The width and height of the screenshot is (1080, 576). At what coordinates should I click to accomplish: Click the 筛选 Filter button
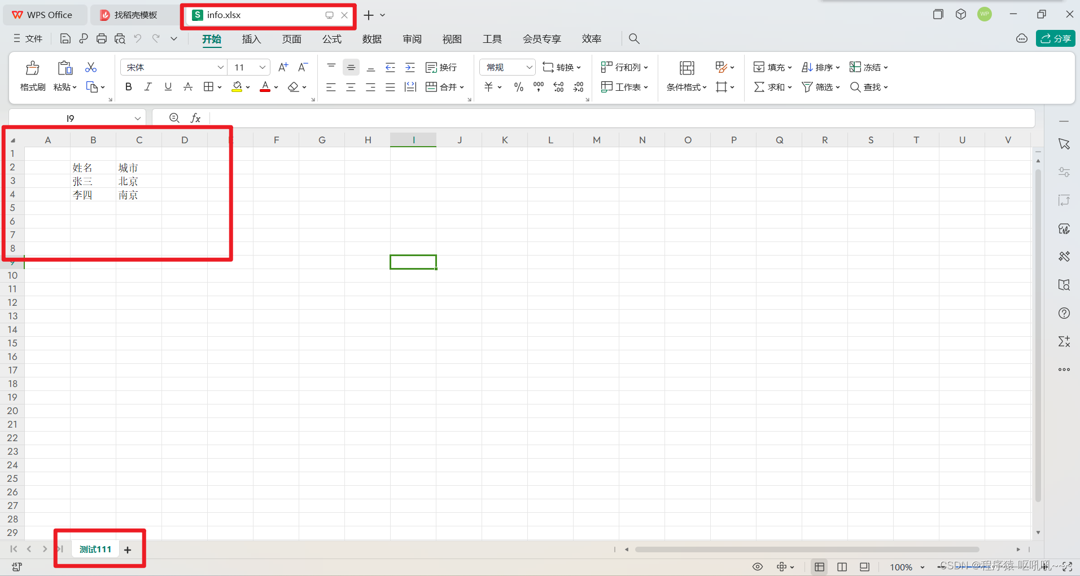pos(821,87)
